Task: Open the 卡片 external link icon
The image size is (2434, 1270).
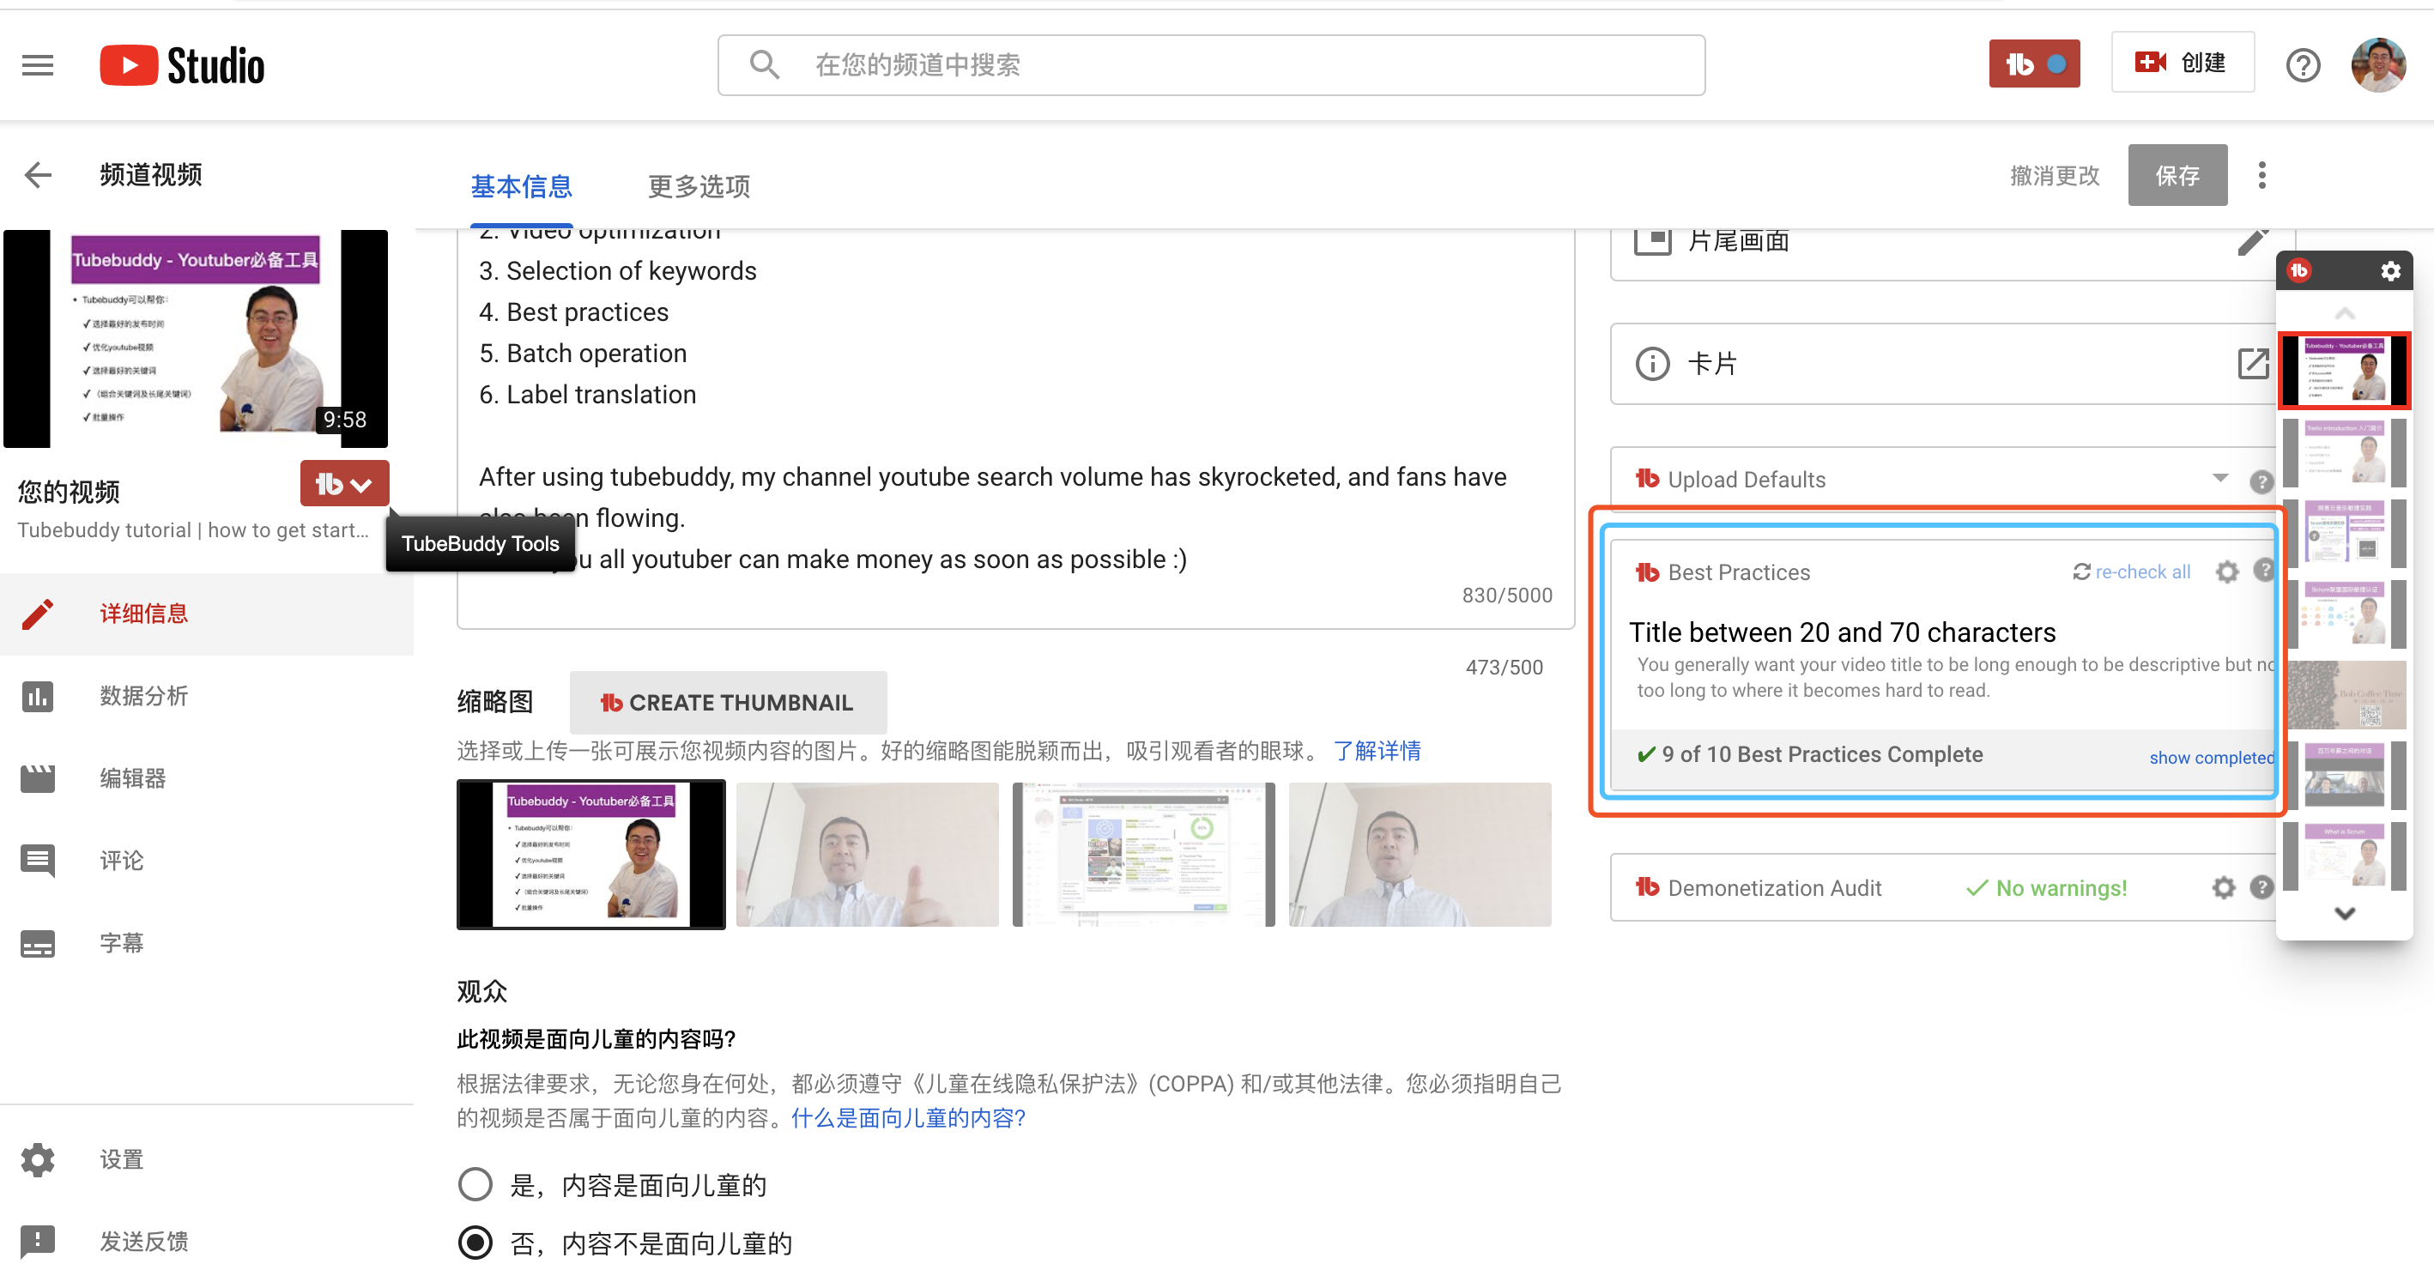Action: (x=2253, y=363)
